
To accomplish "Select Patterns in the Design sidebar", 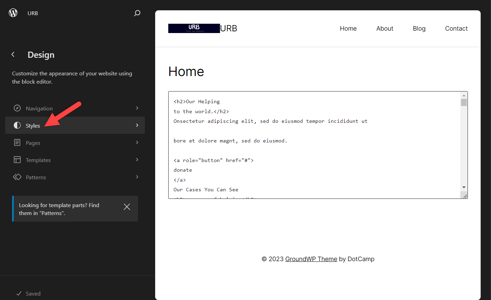I will (36, 177).
